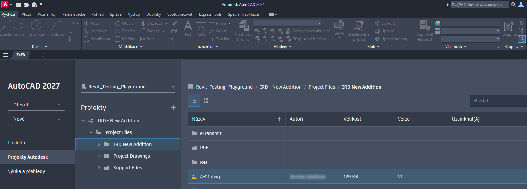The image size is (527, 189).
Task: Click the search magnifier icon in title bar
Action: [513, 5]
